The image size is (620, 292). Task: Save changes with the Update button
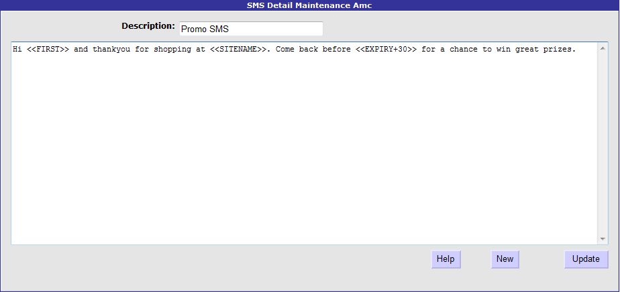586,259
